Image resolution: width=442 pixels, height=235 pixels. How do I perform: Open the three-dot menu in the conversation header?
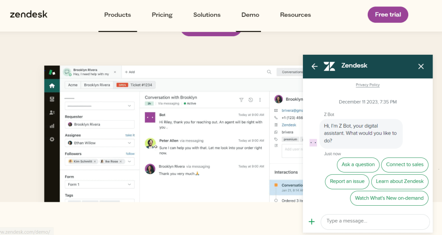[260, 100]
